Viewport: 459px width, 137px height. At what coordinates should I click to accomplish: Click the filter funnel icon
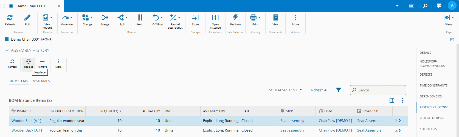(x=339, y=90)
